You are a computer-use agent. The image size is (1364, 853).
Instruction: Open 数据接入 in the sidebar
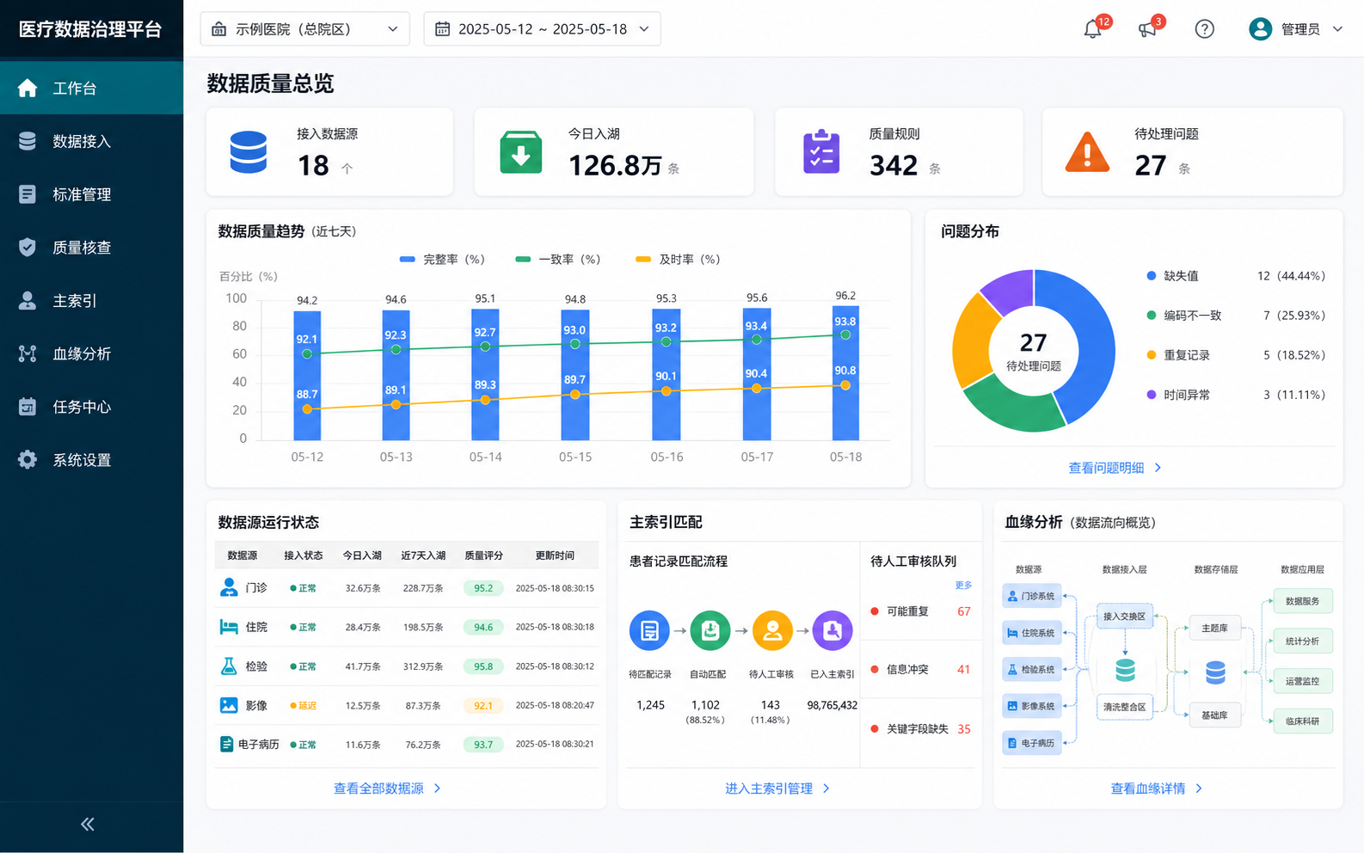91,141
